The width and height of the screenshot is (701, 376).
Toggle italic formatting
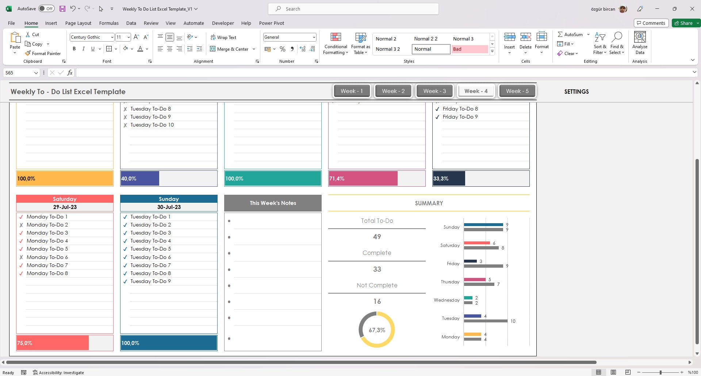(x=83, y=48)
